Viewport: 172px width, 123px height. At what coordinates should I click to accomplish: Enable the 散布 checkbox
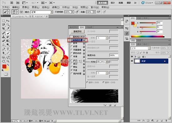coord(72,43)
